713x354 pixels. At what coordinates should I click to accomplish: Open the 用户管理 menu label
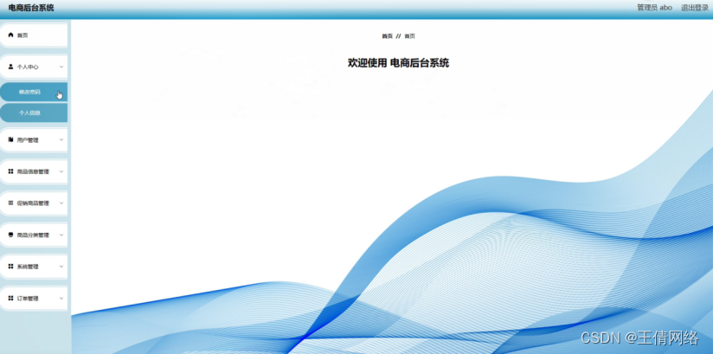click(x=28, y=140)
